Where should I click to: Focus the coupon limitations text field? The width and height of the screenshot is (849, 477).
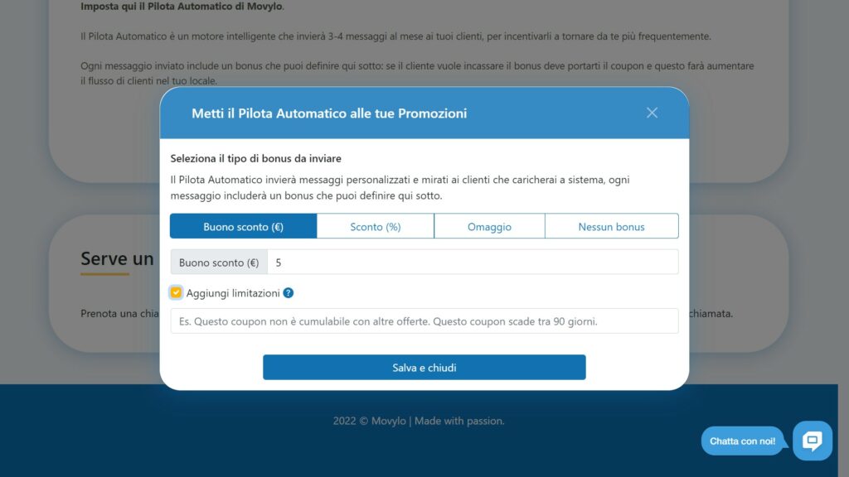tap(424, 321)
